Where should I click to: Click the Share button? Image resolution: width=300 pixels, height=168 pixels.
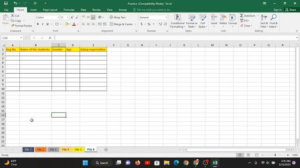point(291,10)
